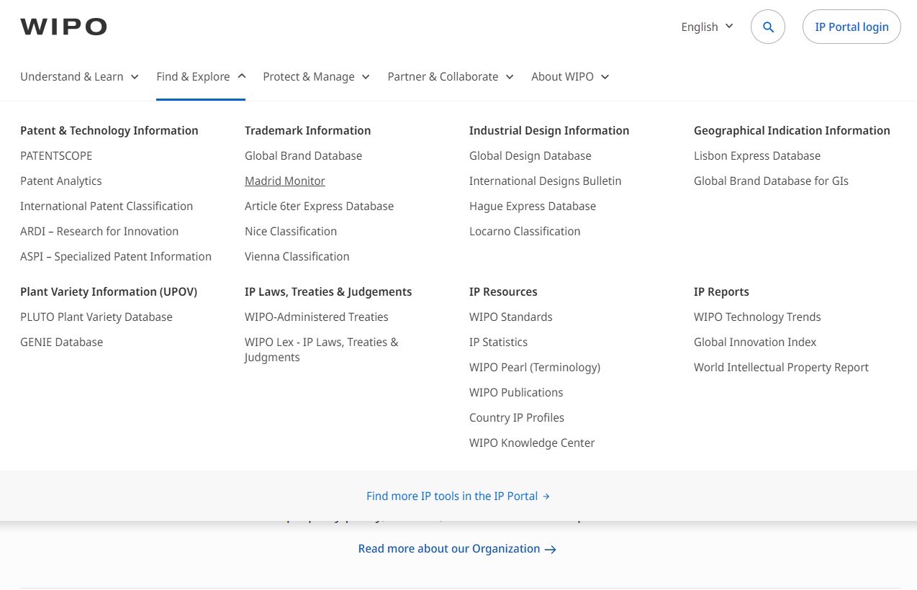Follow Find more IP tools in the IP Portal
Screen dimensions: 917x590
458,496
